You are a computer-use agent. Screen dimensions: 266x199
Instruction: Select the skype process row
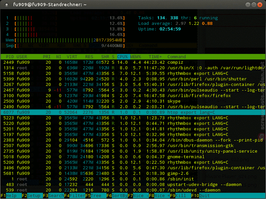(133, 101)
